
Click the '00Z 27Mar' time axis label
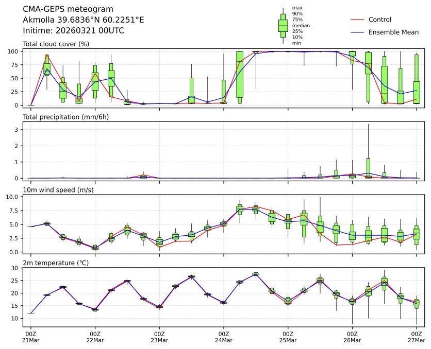417,337
